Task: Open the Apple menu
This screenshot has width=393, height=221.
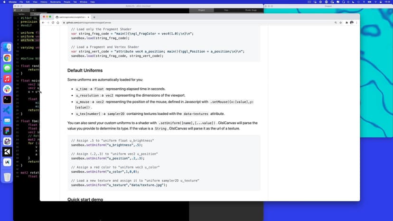Action: (3, 2)
